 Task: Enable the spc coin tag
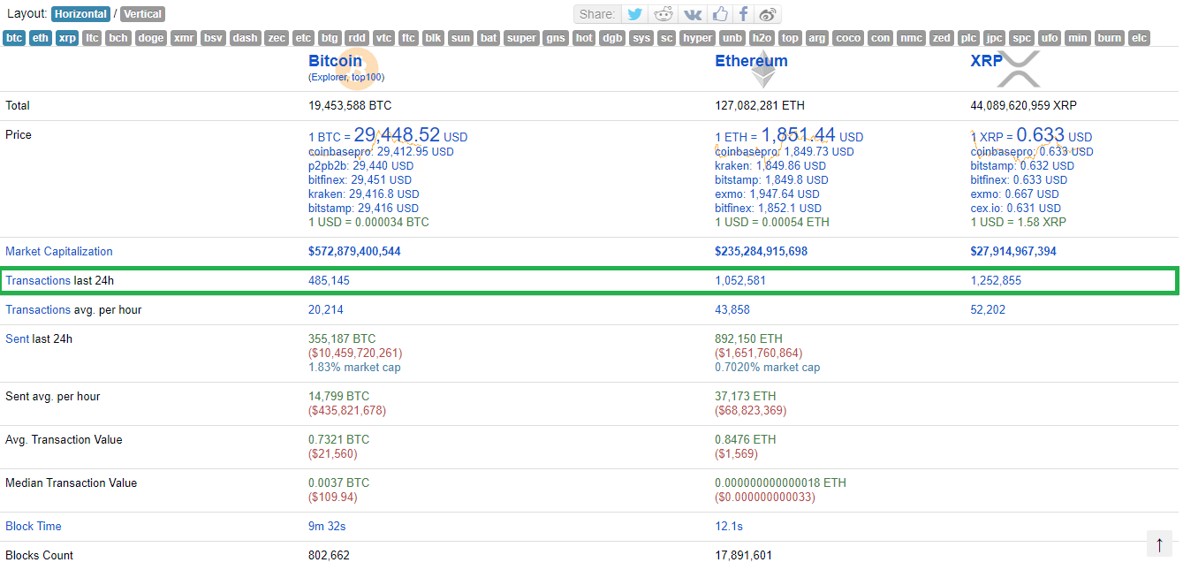coord(1021,38)
